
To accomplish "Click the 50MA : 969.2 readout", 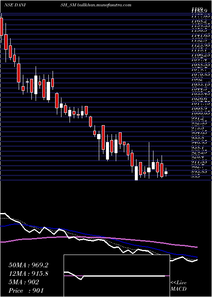I will point(28,265).
